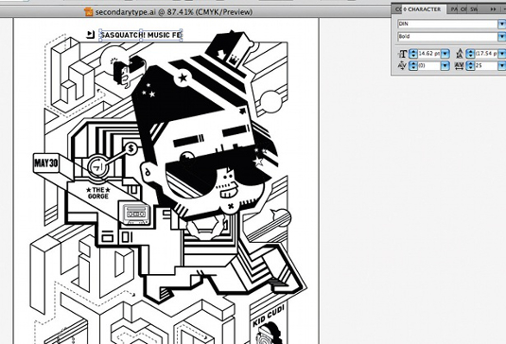The height and width of the screenshot is (344, 506).
Task: Select the SASQUATCH! MUSIC FE text object
Action: (x=141, y=35)
